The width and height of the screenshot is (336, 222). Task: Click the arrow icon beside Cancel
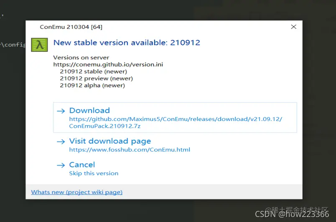coord(61,165)
